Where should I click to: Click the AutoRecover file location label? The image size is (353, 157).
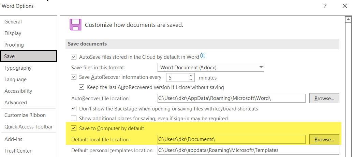[x=100, y=98]
